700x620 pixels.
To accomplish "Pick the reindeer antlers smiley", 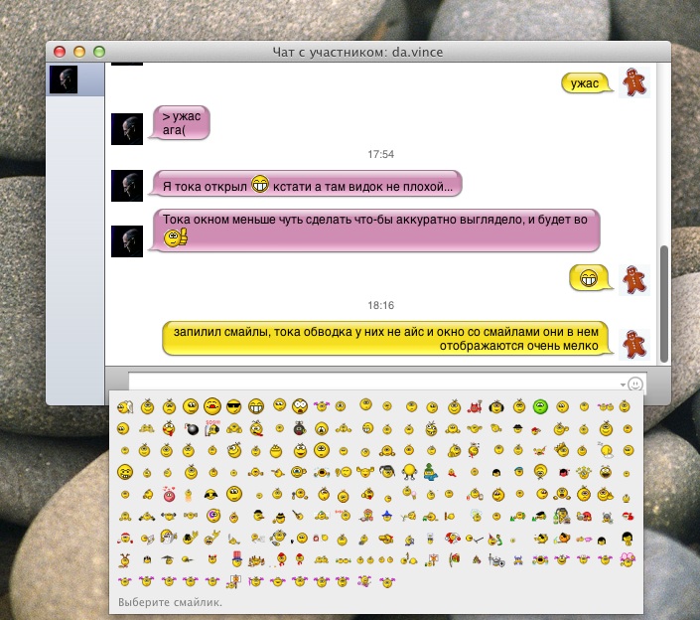I will [x=125, y=559].
